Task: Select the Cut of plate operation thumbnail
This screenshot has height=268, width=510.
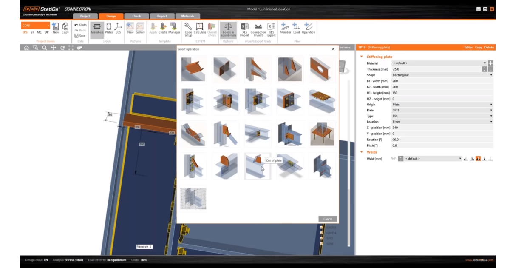Action: pos(258,165)
